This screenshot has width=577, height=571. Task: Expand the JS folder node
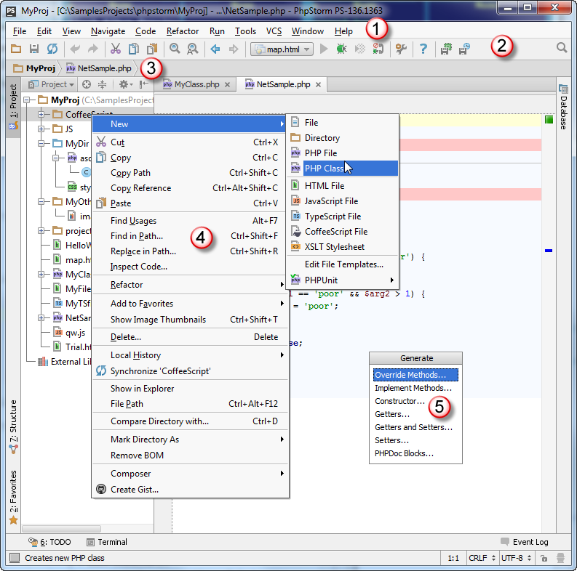pyautogui.click(x=41, y=129)
